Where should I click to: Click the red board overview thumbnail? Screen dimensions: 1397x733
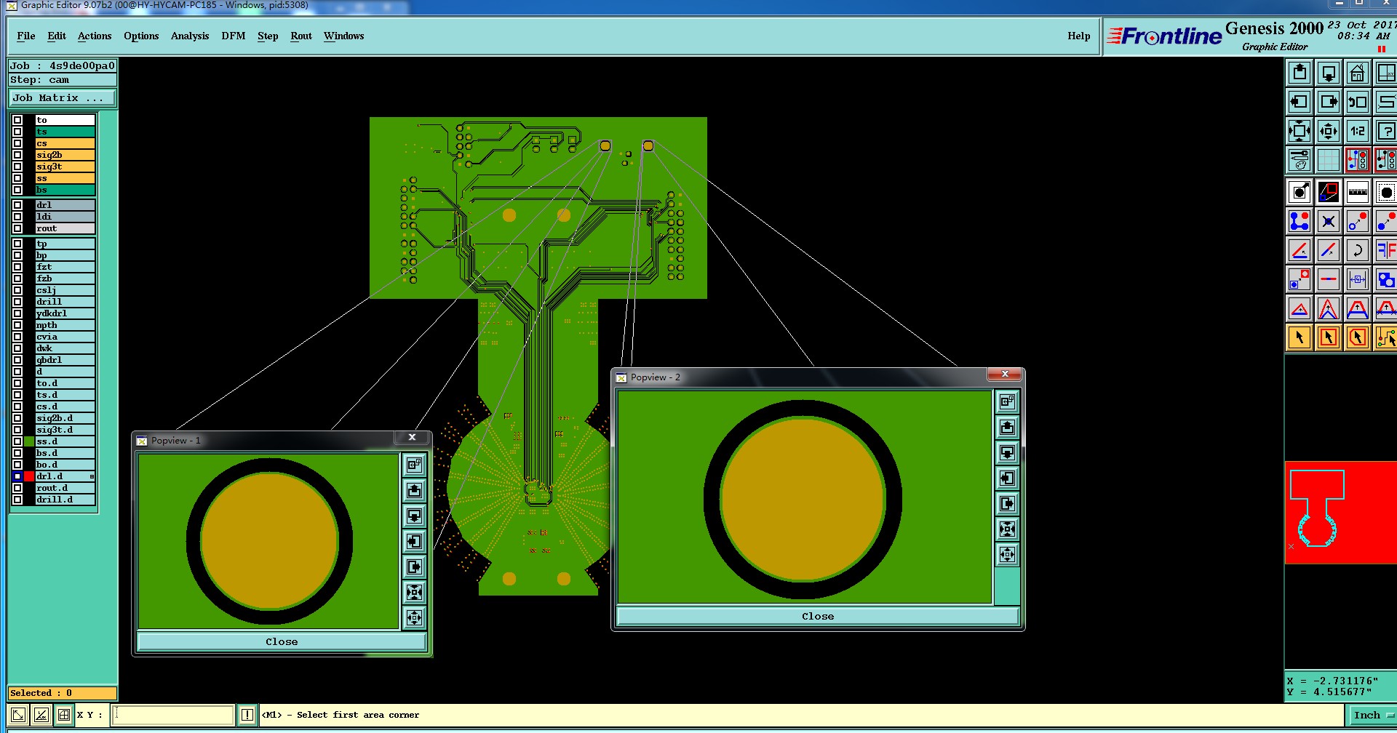pos(1340,512)
